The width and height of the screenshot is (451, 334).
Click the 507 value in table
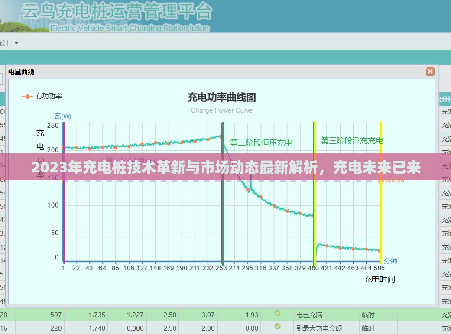click(x=56, y=315)
